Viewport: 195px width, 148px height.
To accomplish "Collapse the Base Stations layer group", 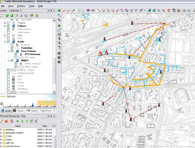I will click(8, 51).
